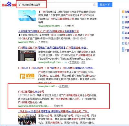Click the sidebar icon beside 成龙
Screen dimensions: 129x126
coord(123,33)
